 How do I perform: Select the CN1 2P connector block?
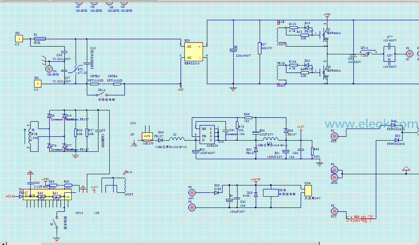[x=147, y=136]
